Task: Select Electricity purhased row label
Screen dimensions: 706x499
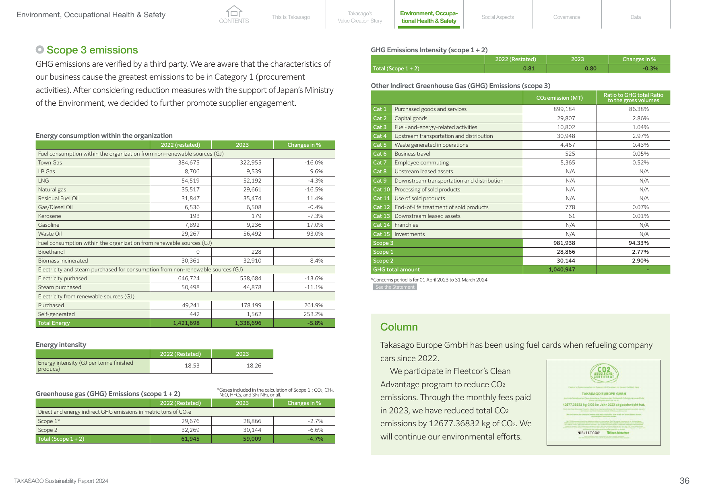Action: tap(62, 278)
